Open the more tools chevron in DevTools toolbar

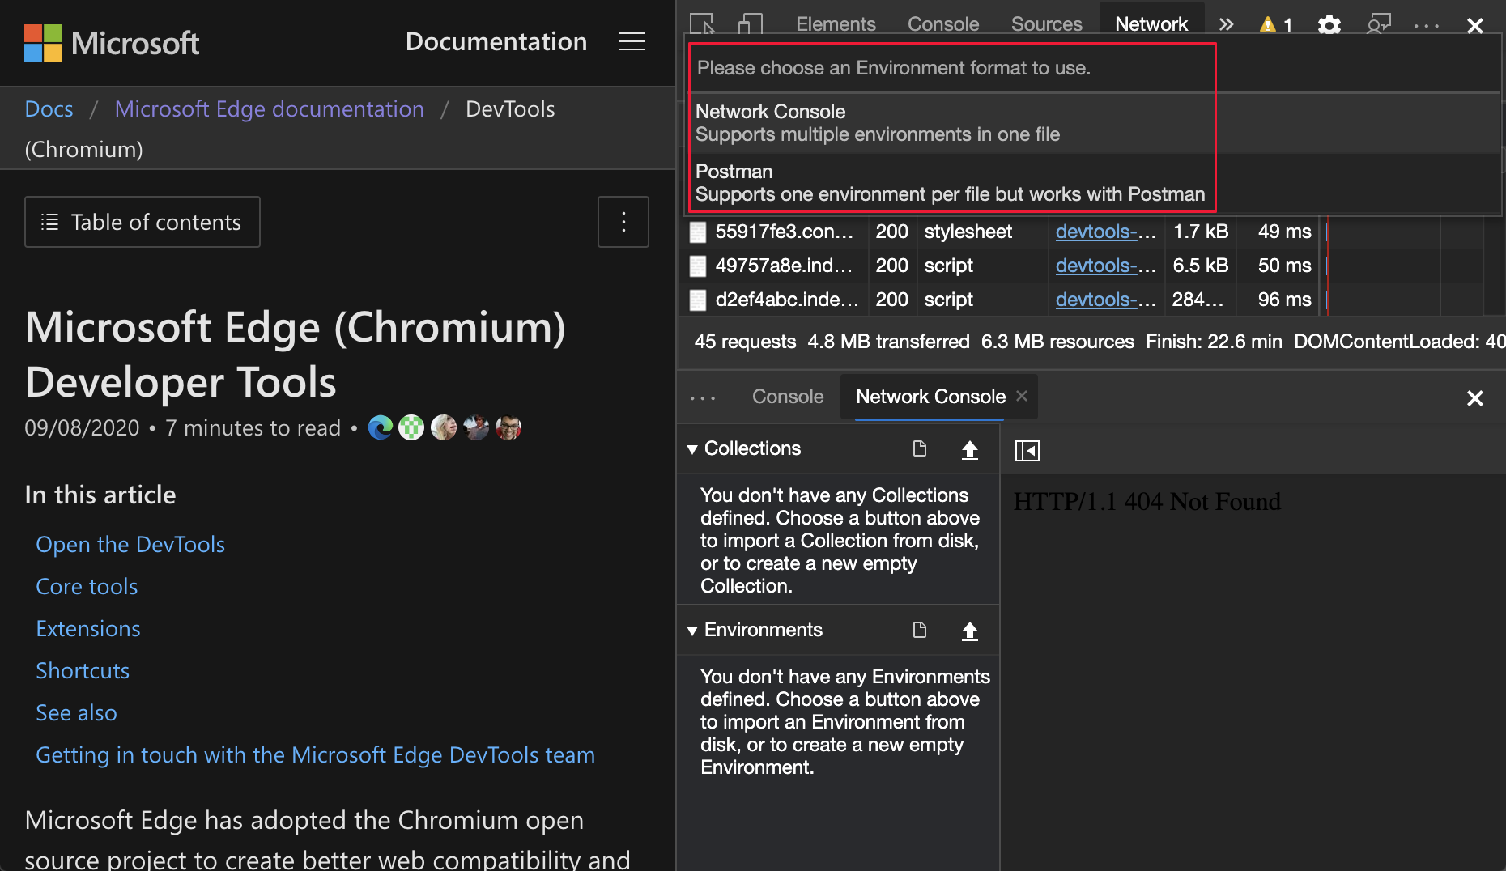point(1227,25)
